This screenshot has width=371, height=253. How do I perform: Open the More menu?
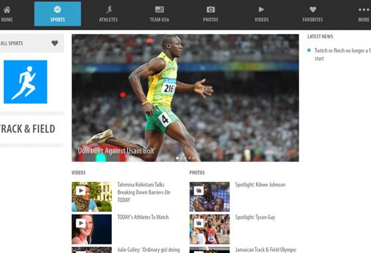point(364,14)
